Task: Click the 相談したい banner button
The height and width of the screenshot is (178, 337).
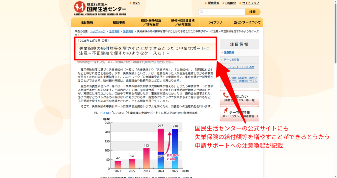Action: (x=240, y=98)
